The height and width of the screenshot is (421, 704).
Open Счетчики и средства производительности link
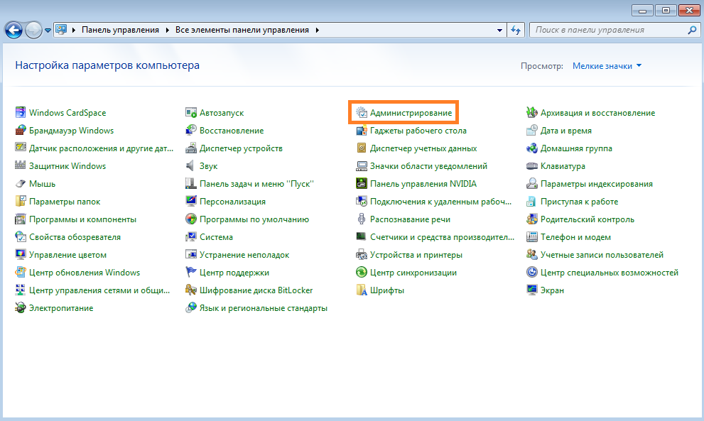click(x=443, y=237)
